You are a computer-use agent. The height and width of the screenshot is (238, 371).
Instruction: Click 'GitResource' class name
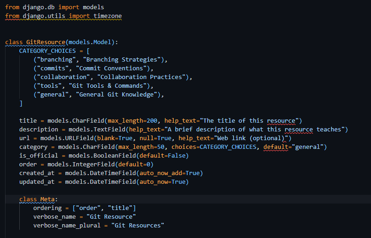pyautogui.click(x=46, y=42)
